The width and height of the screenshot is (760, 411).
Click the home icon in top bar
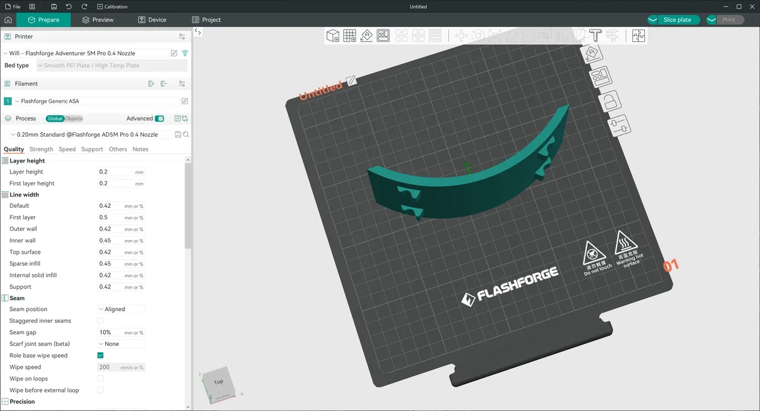click(9, 20)
